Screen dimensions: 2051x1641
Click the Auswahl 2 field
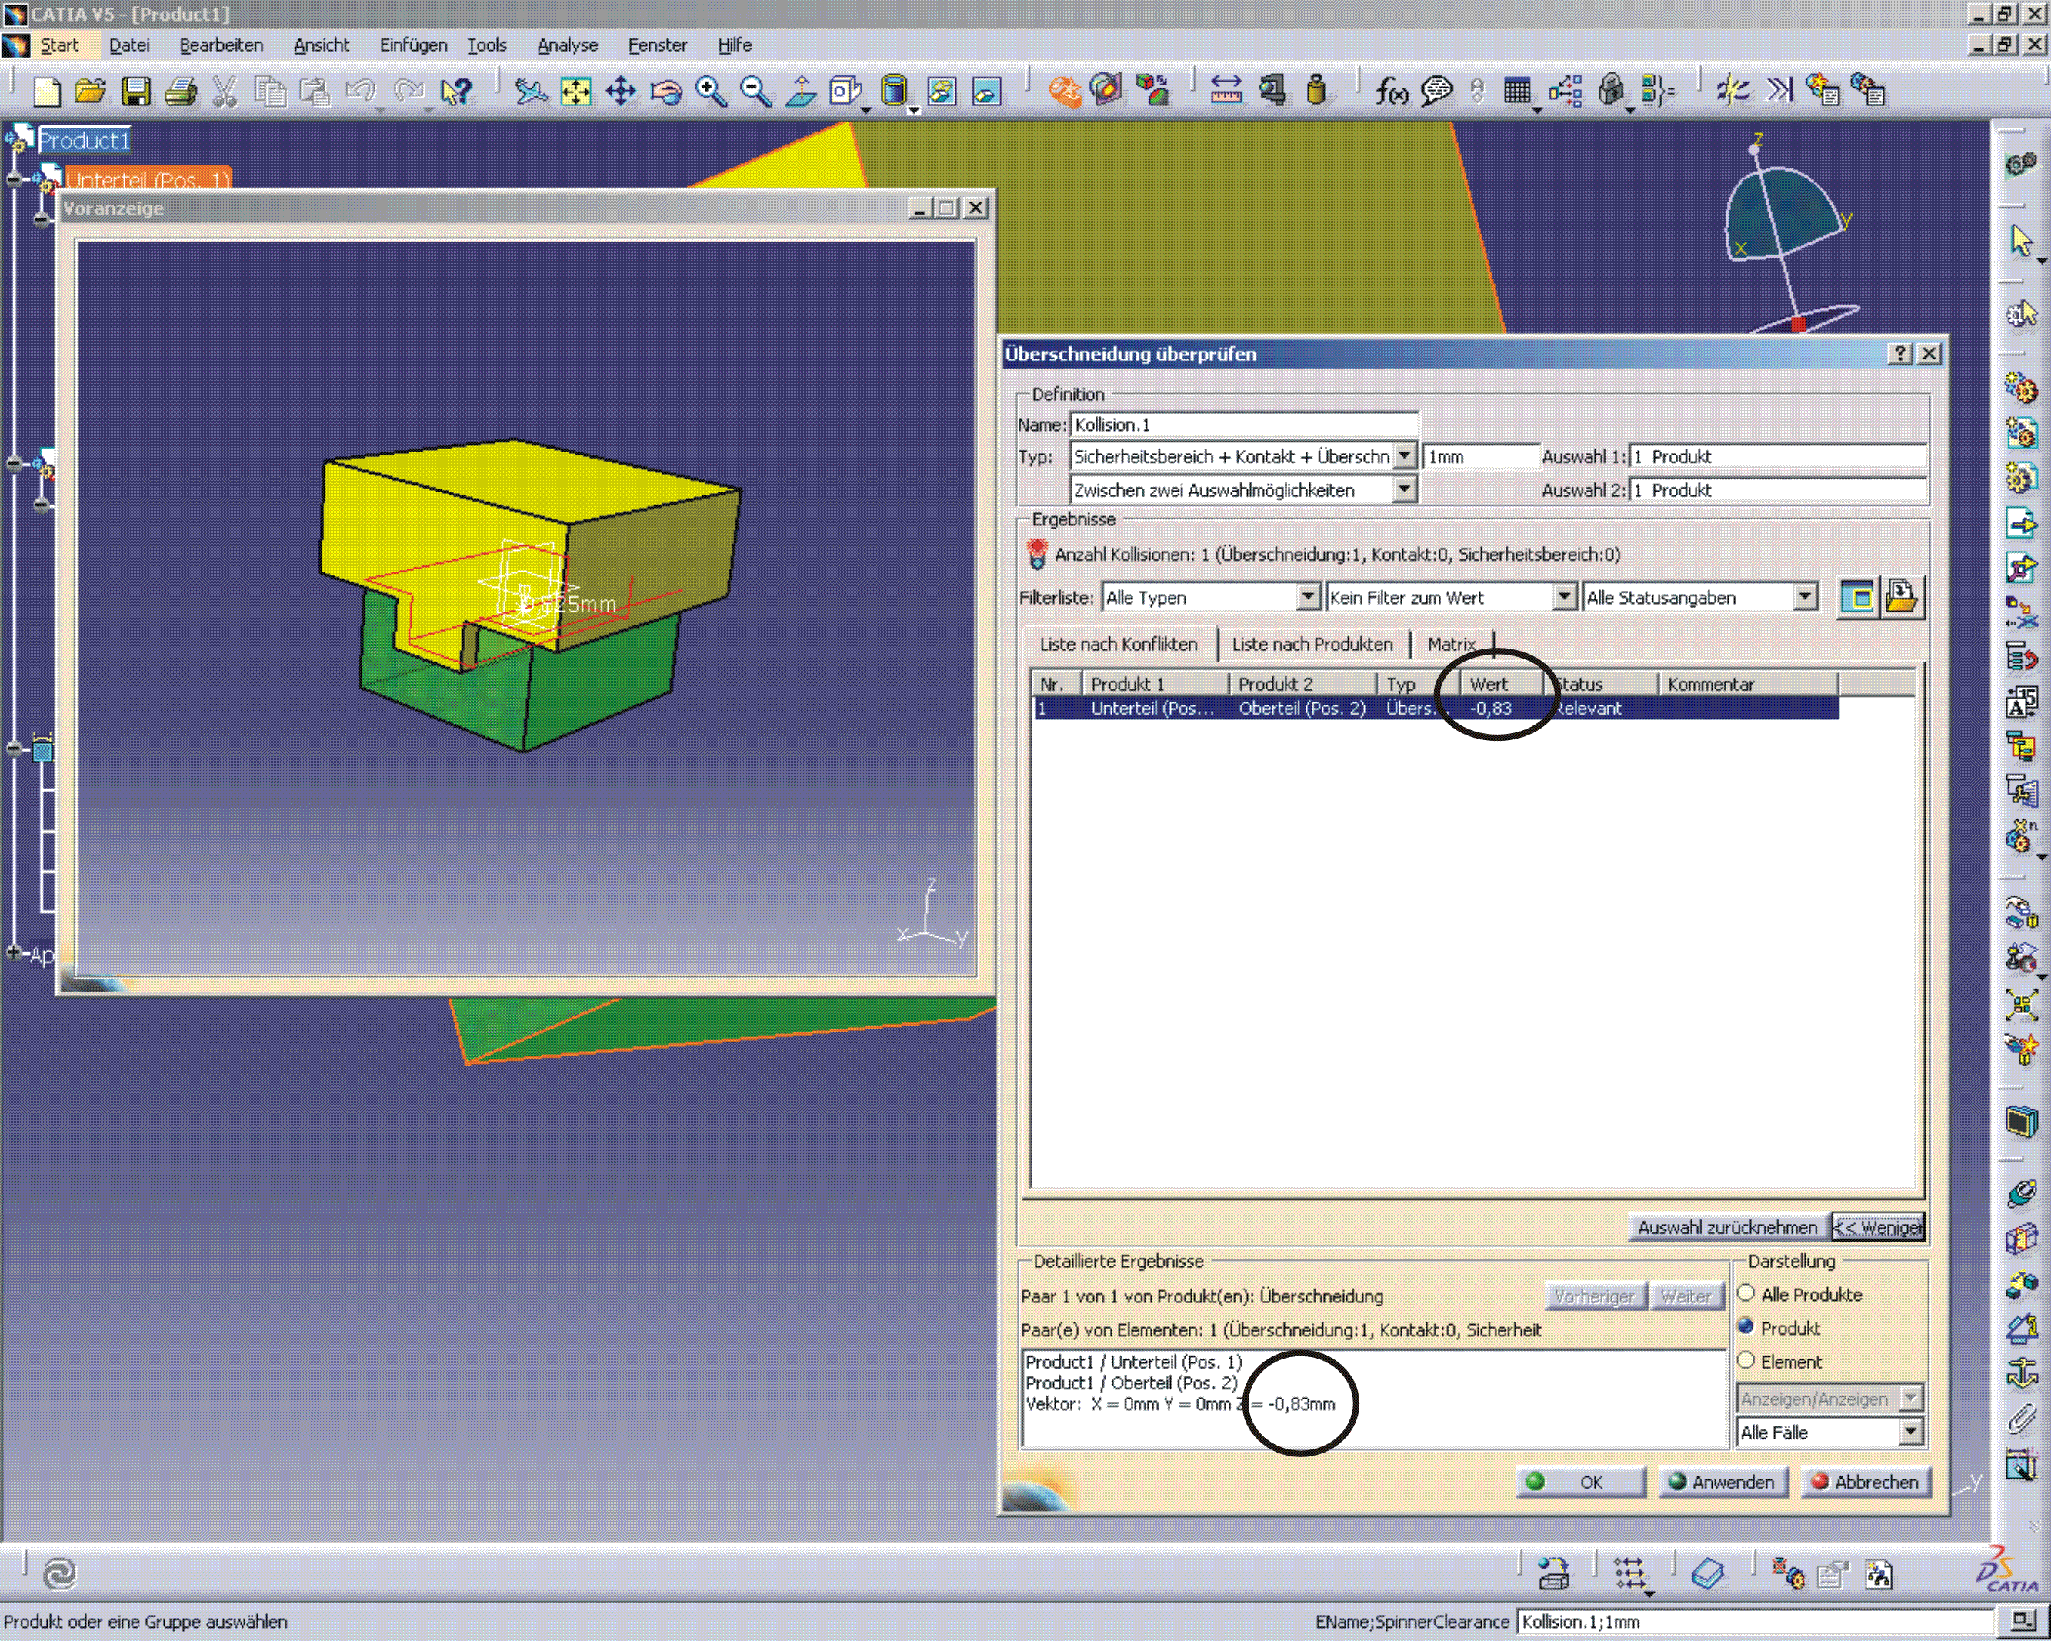click(x=1778, y=490)
